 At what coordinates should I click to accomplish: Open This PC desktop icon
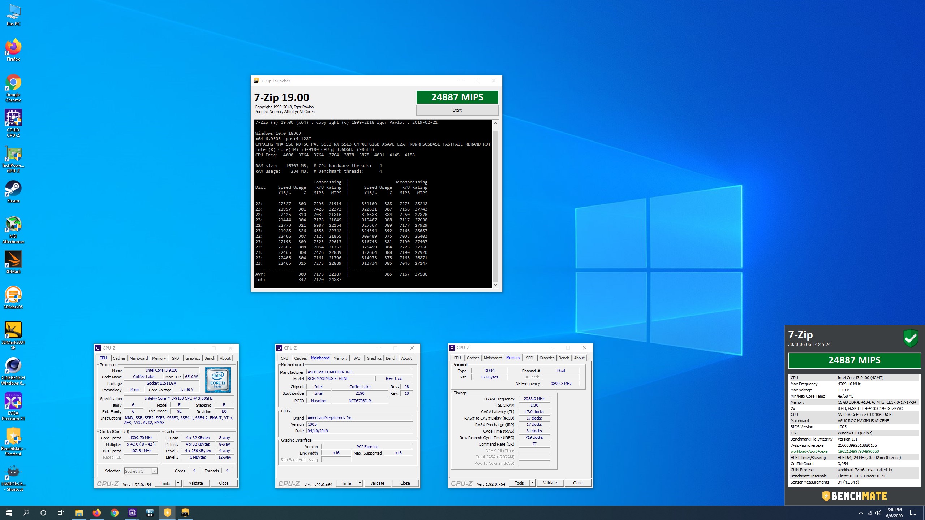13,15
